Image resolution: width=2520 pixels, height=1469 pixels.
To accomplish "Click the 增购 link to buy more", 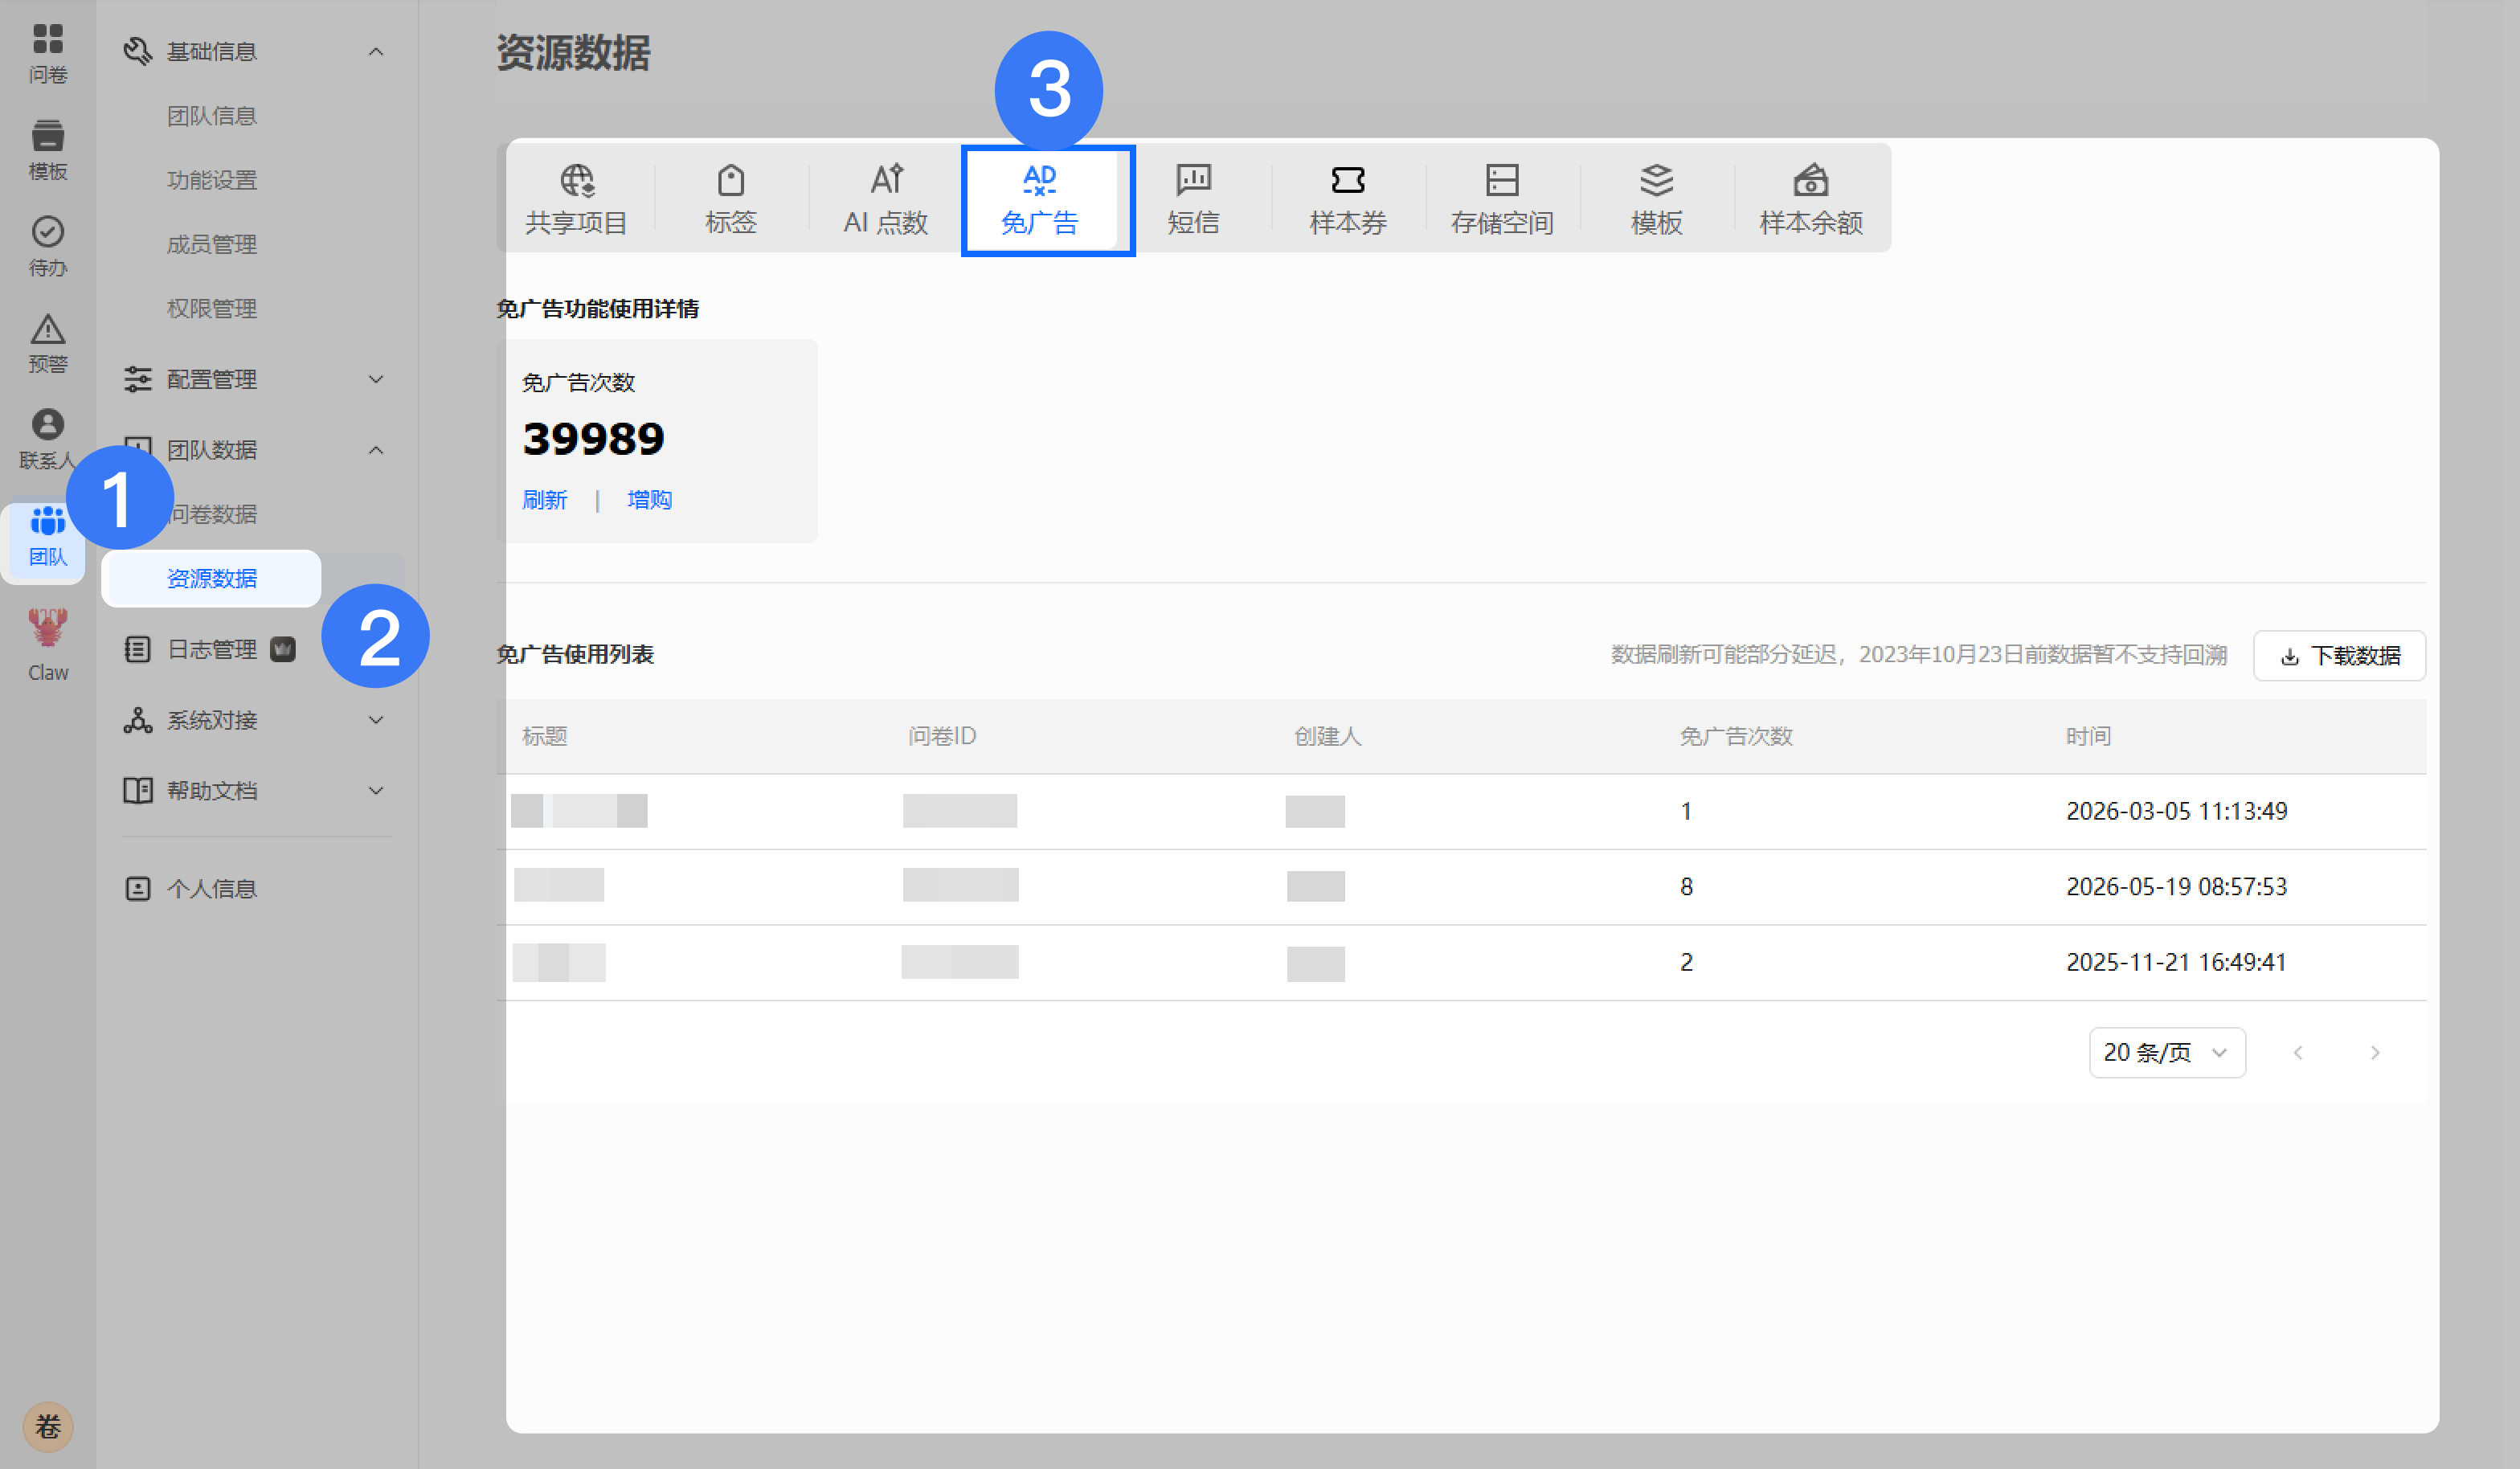I will point(650,499).
